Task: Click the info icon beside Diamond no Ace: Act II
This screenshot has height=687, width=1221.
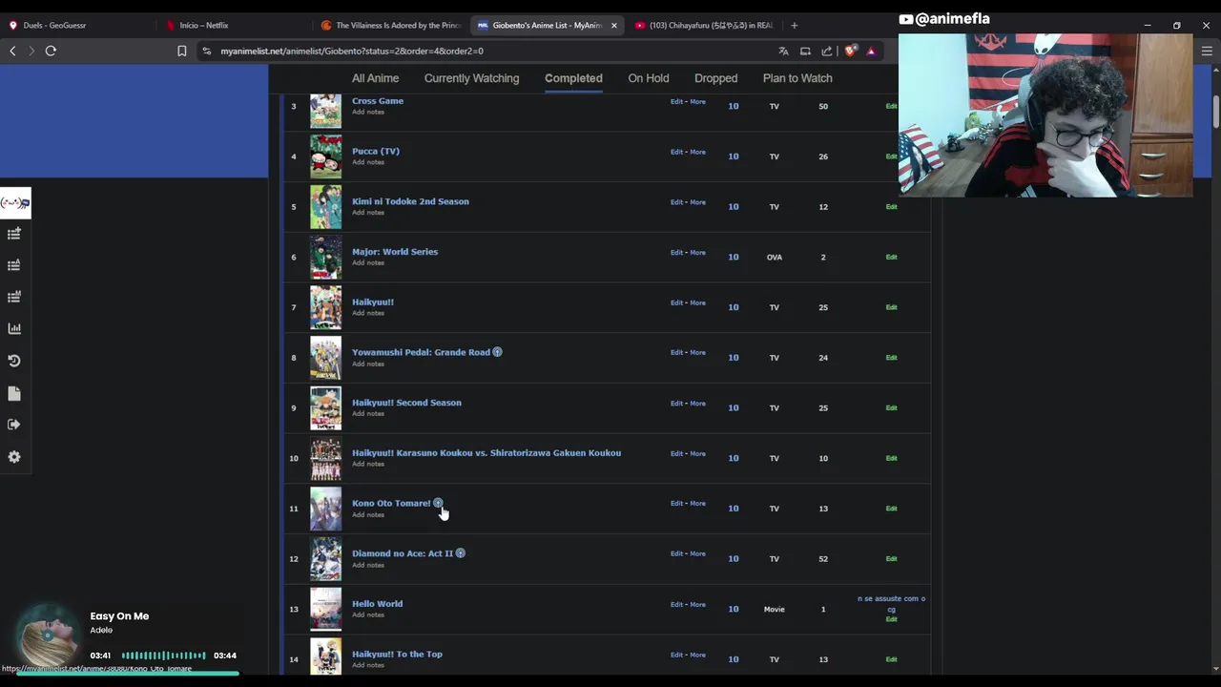Action: coord(460,553)
